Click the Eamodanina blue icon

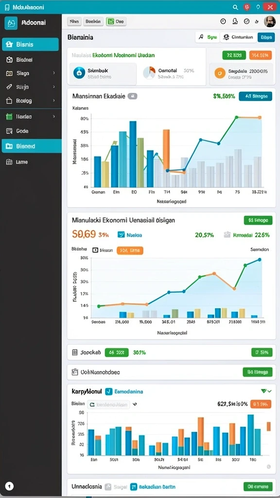point(109,391)
